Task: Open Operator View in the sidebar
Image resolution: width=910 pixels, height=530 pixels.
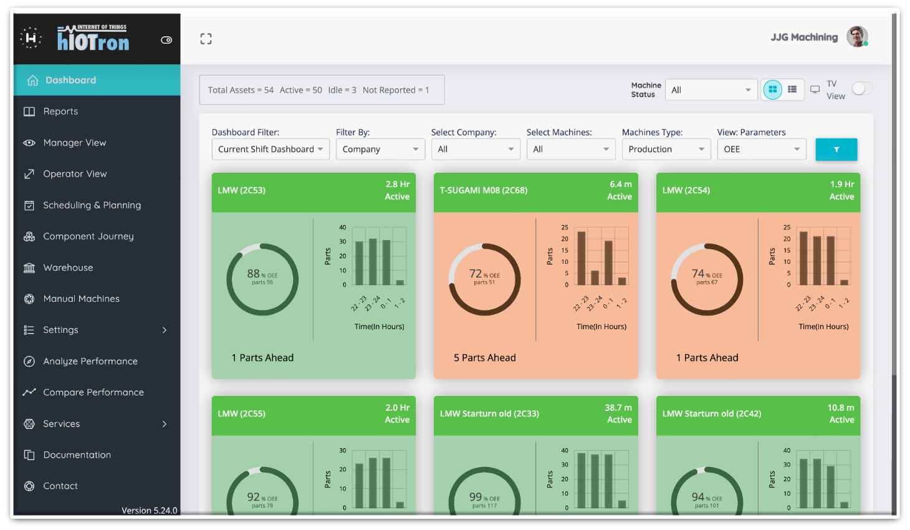Action: click(x=97, y=174)
